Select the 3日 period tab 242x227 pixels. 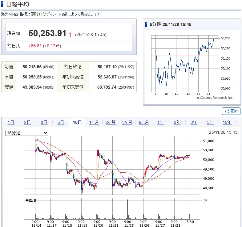44,122
